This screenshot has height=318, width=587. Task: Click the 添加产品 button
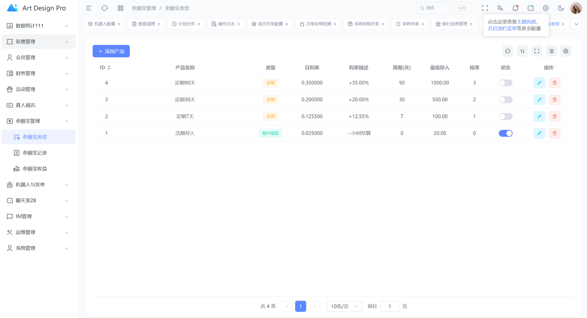click(111, 51)
